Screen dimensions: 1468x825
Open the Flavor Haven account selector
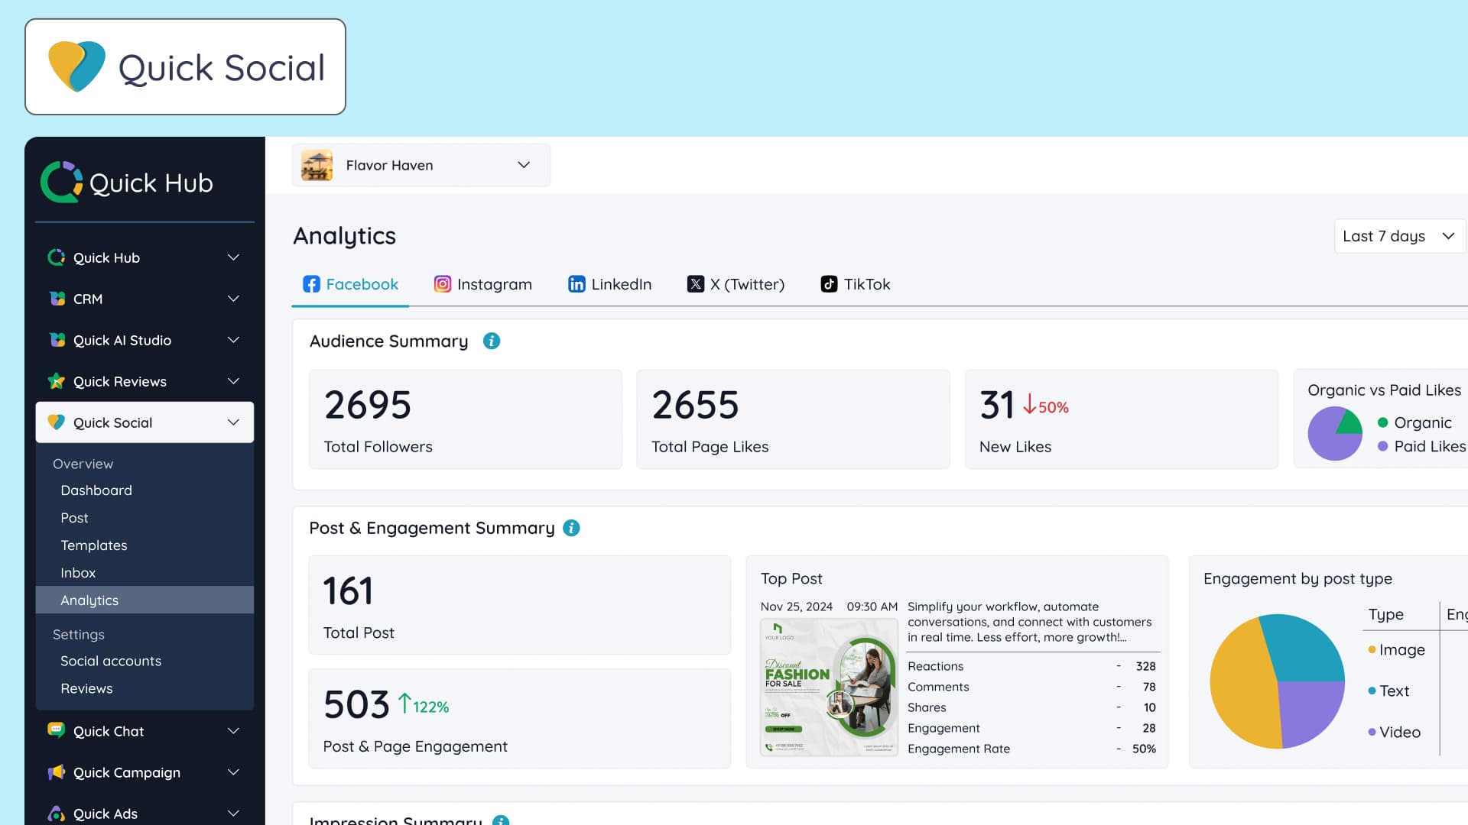(x=421, y=165)
